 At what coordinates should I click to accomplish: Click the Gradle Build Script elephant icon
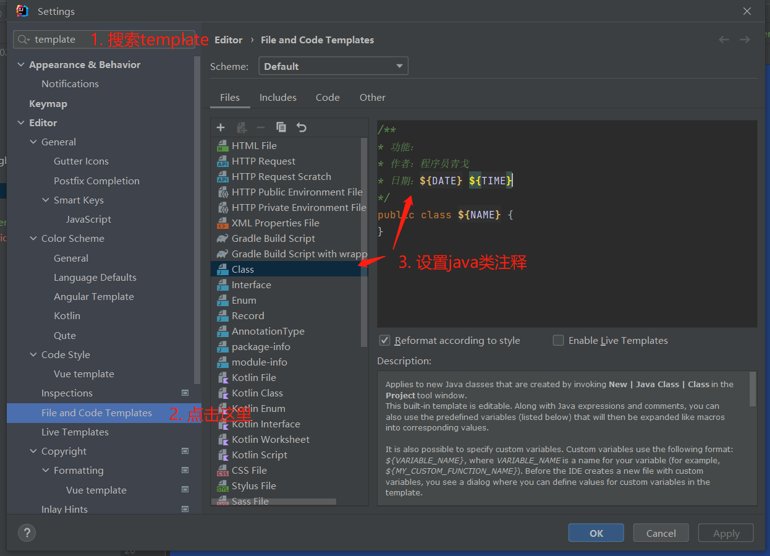point(222,239)
